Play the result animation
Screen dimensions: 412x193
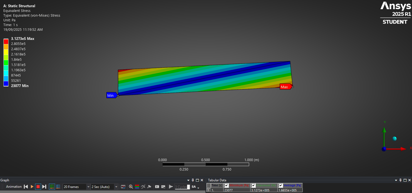coord(32,187)
